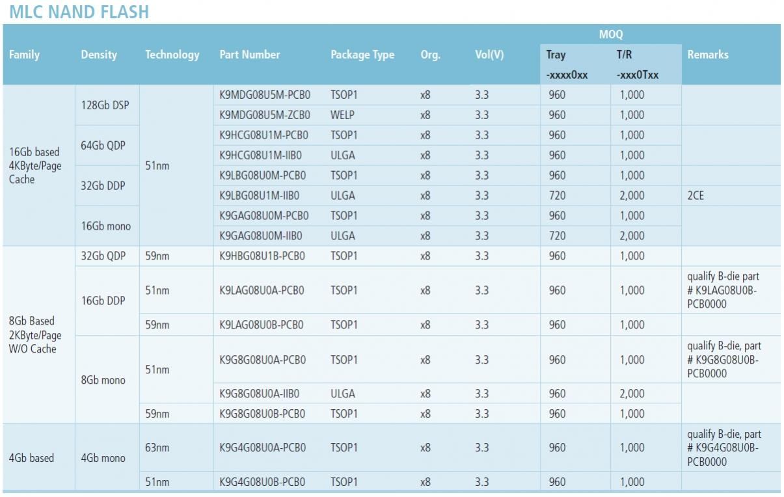Select part number K9G4G08U0A-PCB0

click(263, 448)
